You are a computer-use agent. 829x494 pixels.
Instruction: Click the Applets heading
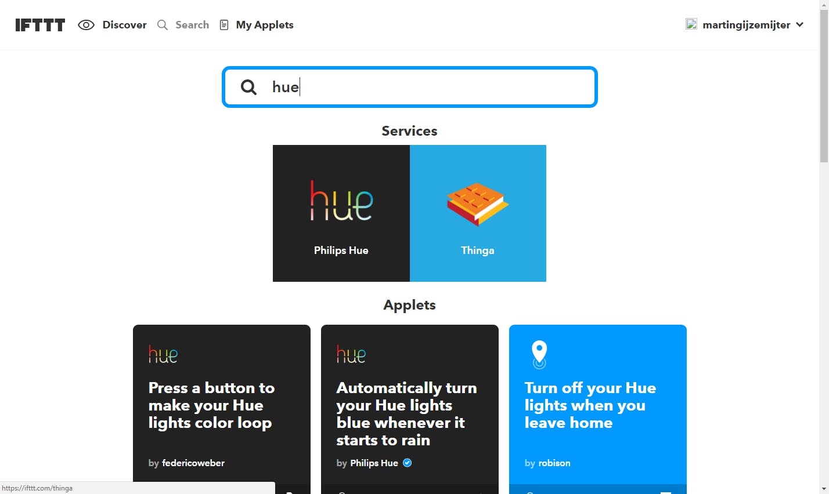410,305
